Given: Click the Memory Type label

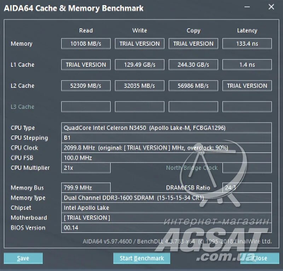Looking at the screenshot, I should point(28,198).
